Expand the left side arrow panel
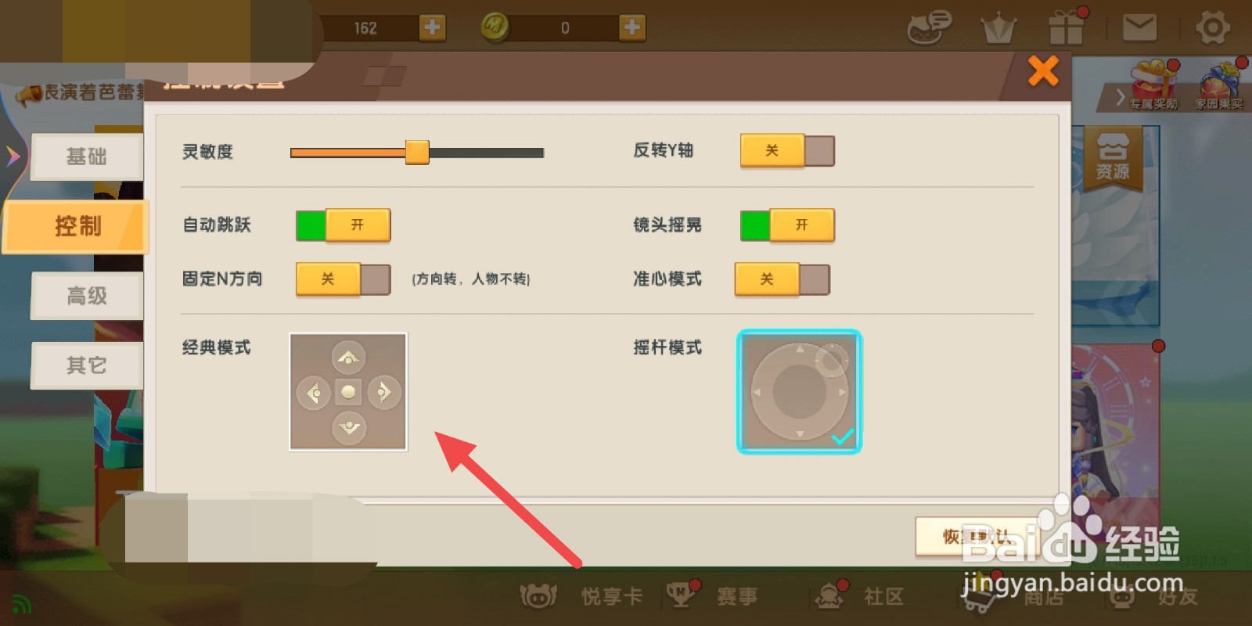 pos(13,156)
